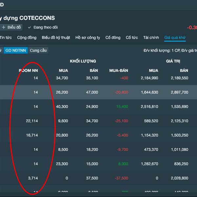Click the sell value cell 836,250
The height and width of the screenshot is (197, 197).
181,164
